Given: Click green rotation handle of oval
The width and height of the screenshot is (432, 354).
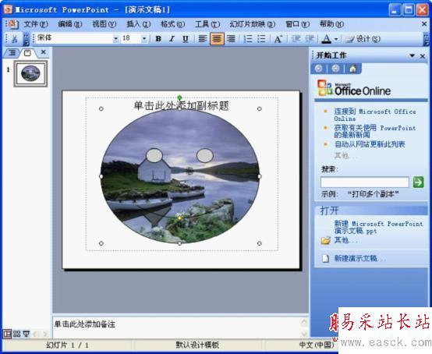Looking at the screenshot, I should point(179,97).
